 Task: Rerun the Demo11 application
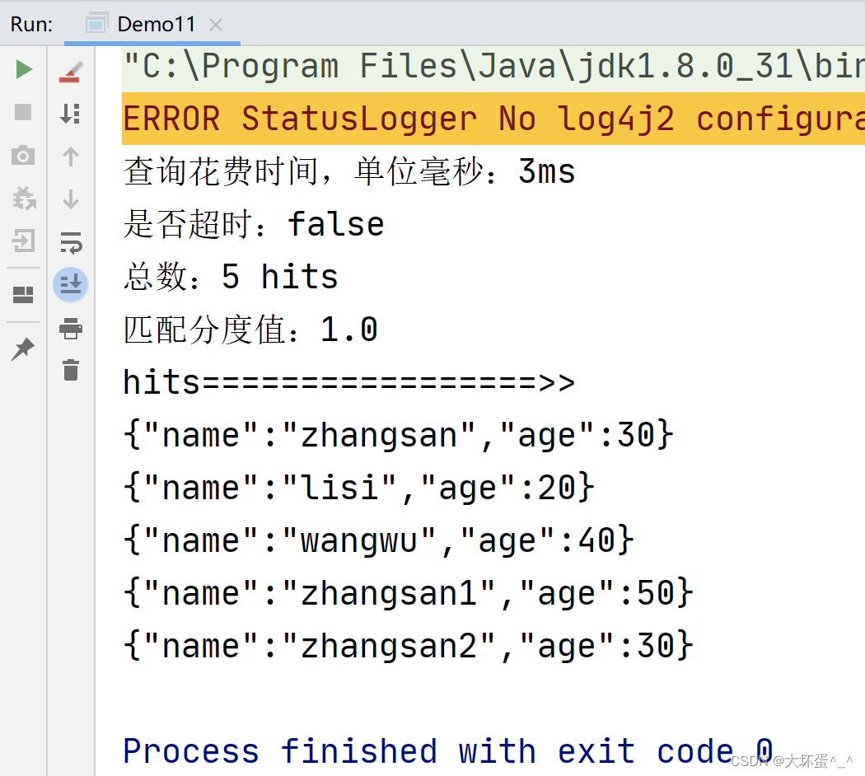[23, 69]
